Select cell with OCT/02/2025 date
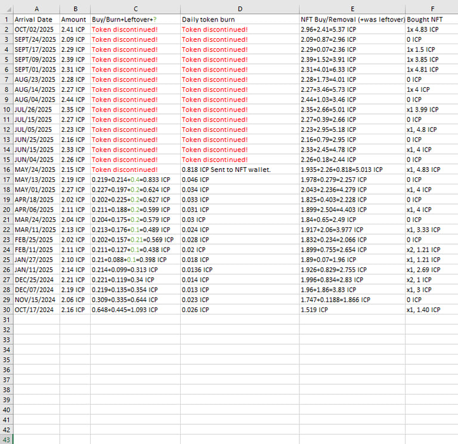The height and width of the screenshot is (444, 458). [x=36, y=29]
